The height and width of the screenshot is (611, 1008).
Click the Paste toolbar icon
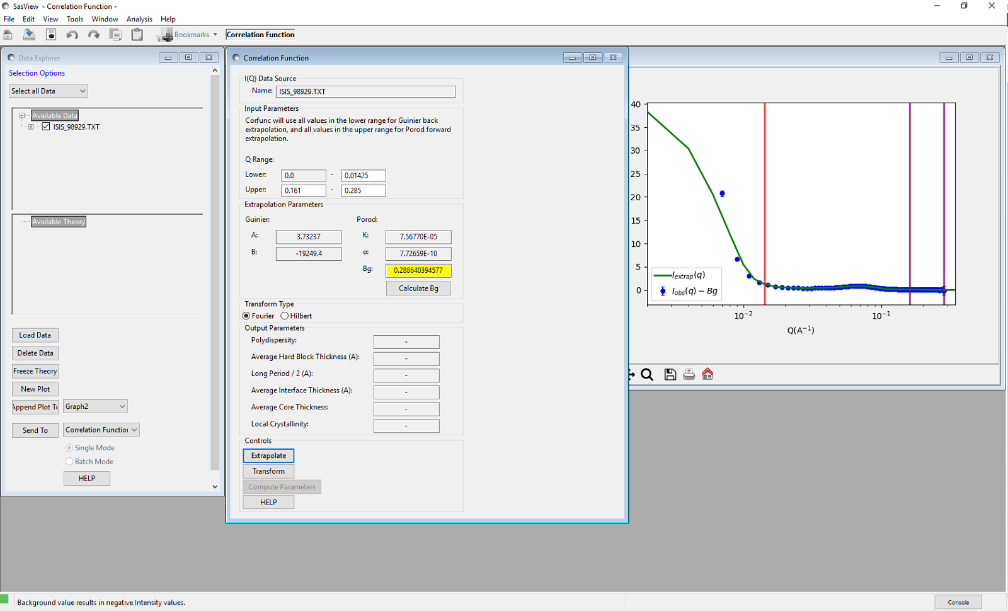coord(137,34)
